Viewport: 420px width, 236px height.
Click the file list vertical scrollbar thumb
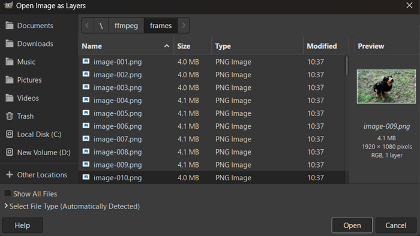tap(347, 66)
